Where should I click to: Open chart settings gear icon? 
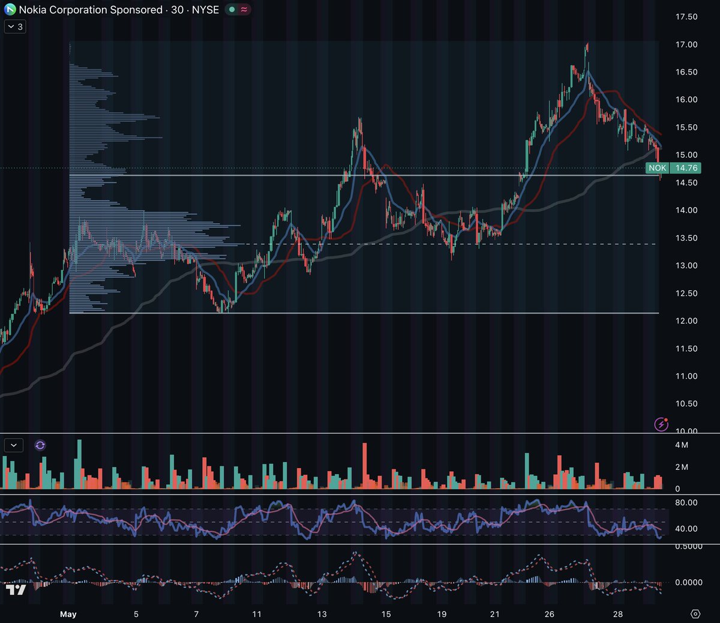tap(695, 614)
